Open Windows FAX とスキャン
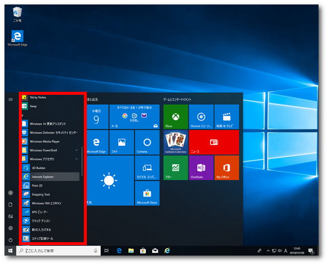 click(x=51, y=203)
